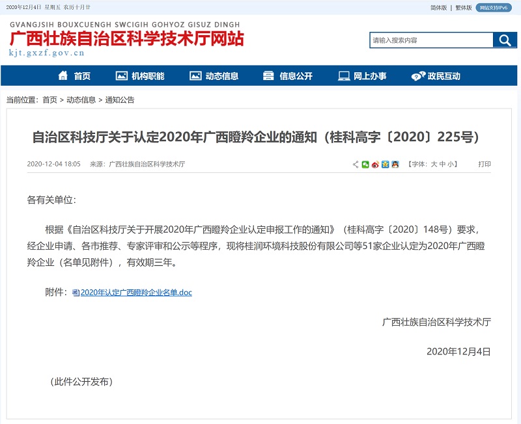Open the 网上办事 navigation menu

click(362, 76)
